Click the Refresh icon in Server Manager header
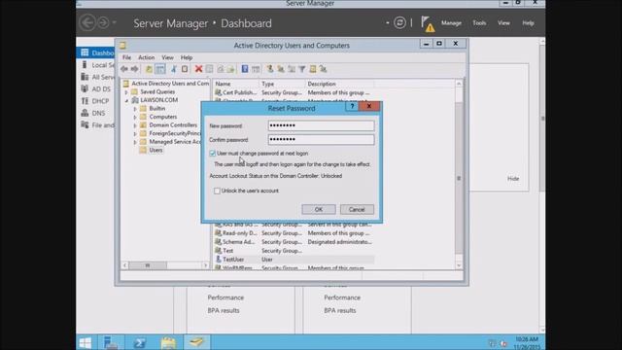The width and height of the screenshot is (622, 350). [399, 22]
